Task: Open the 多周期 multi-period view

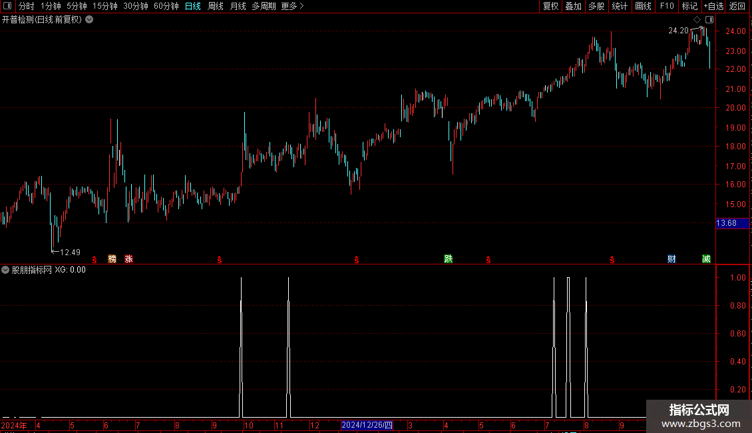Action: 264,6
